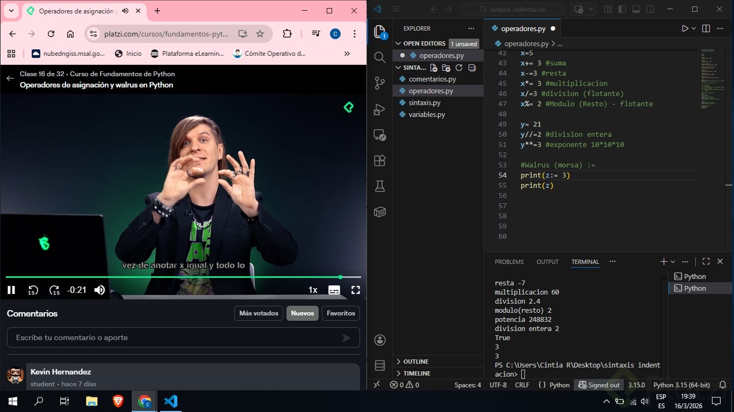Open the new terminal launch profile dropdown
This screenshot has height=412, width=734.
click(x=673, y=262)
